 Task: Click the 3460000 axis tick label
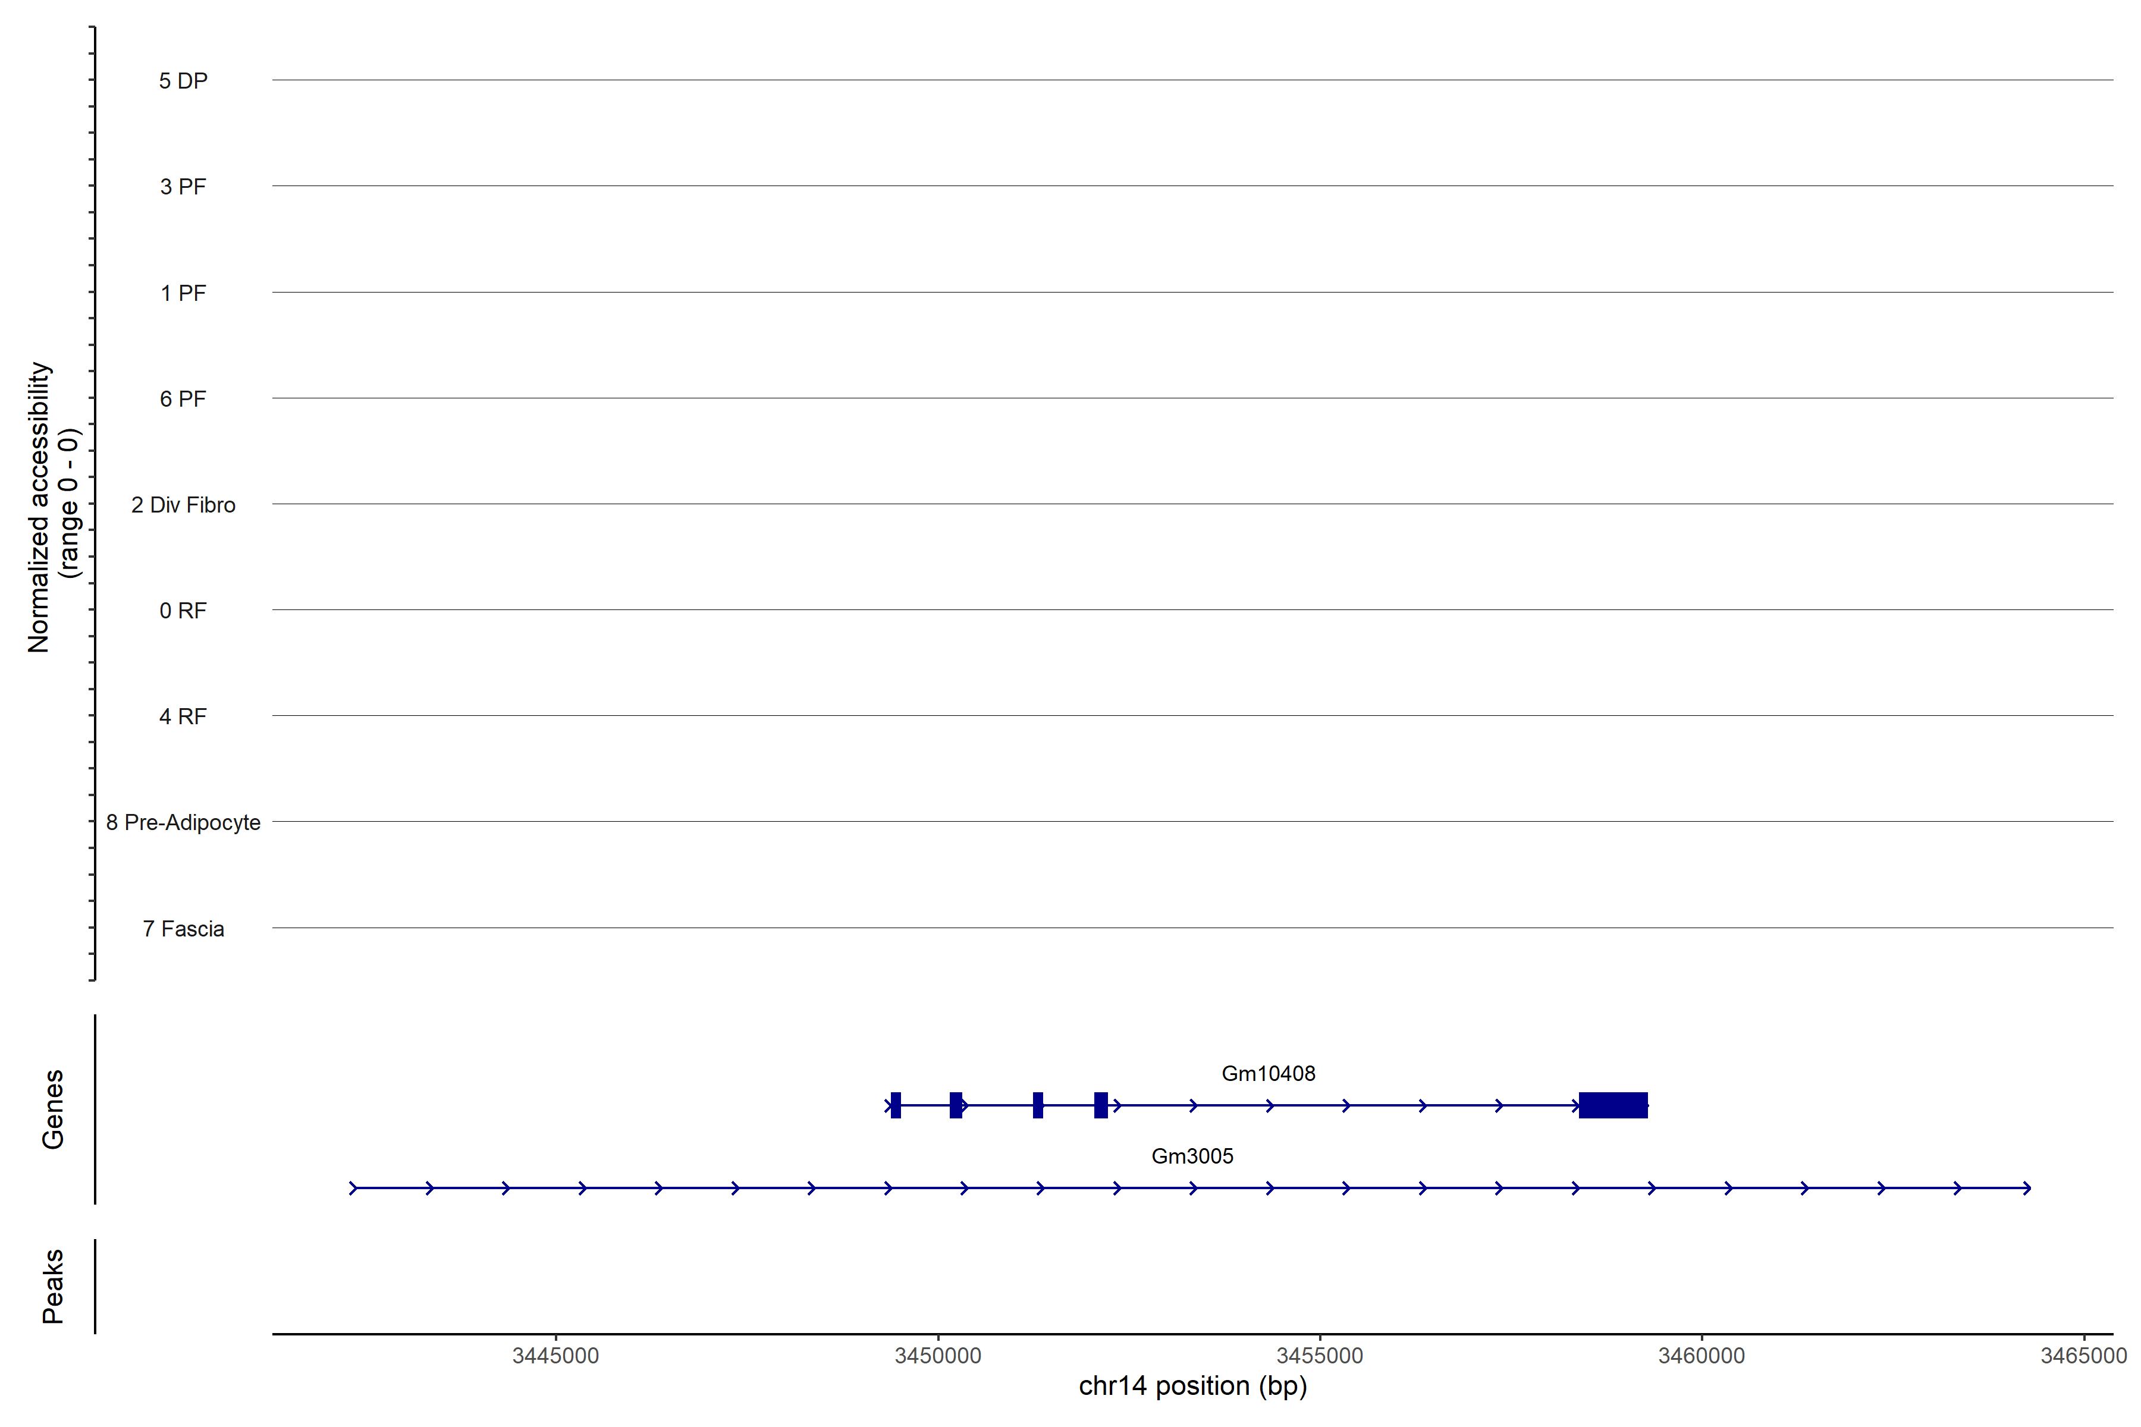pos(1700,1355)
